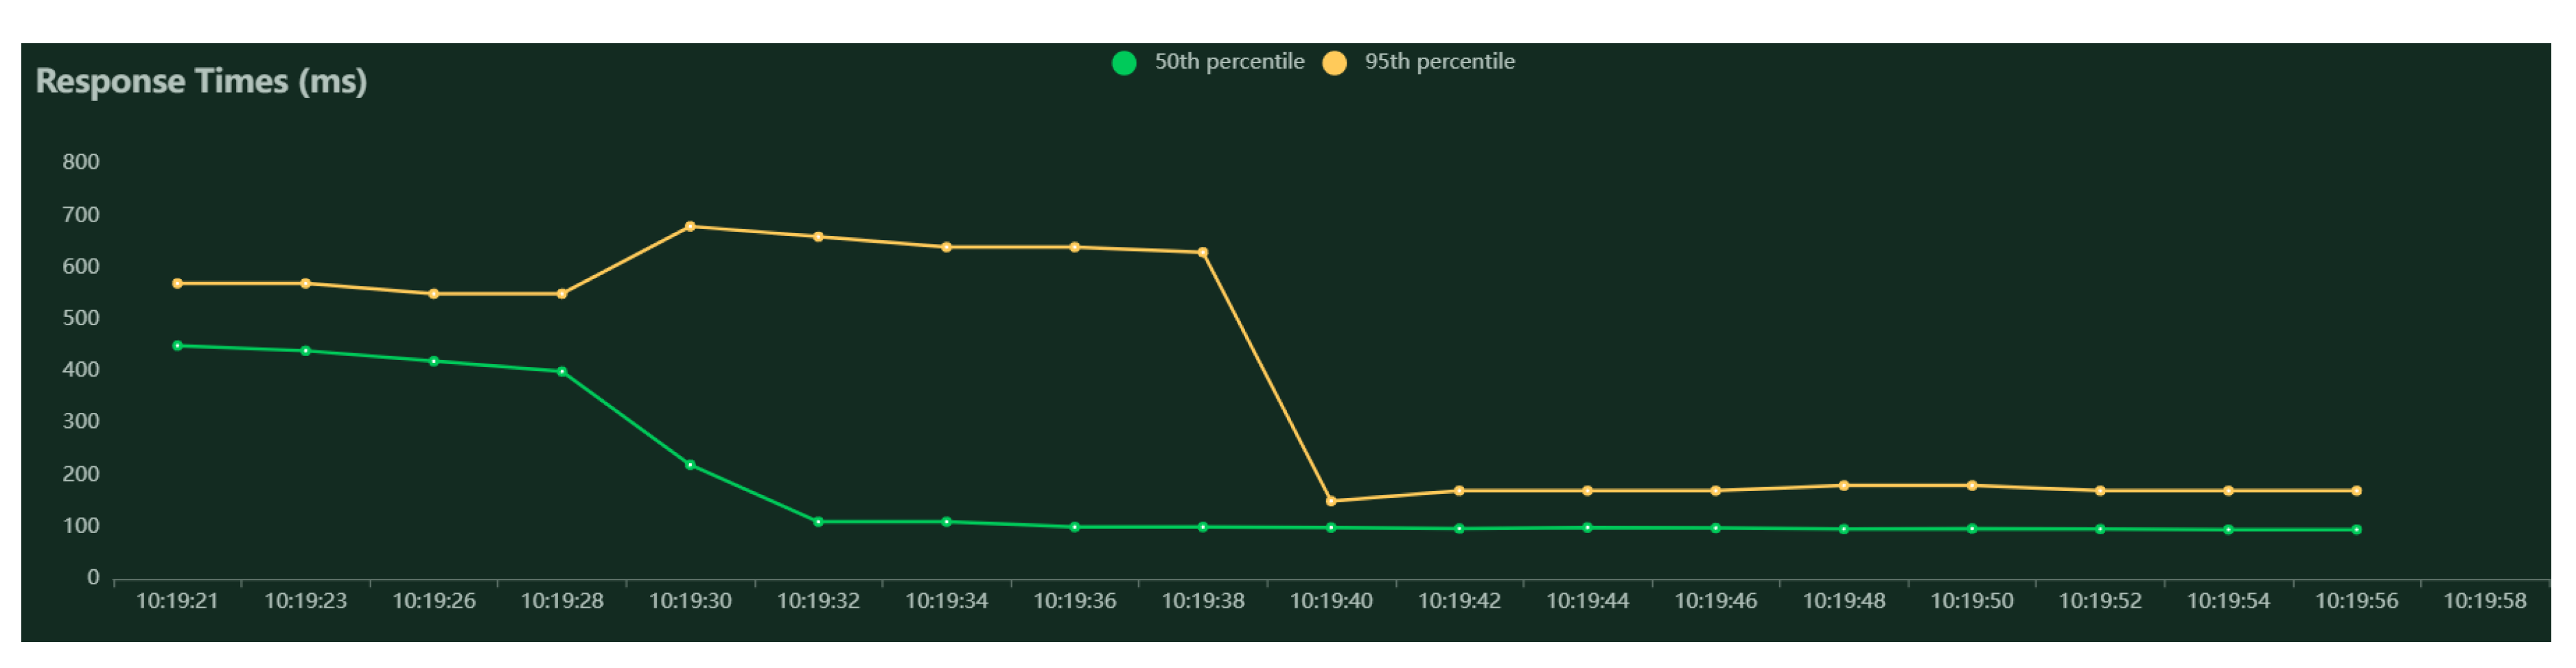Select 50th percentile point at 10:19:32
Screen dimensions: 2576x668
click(818, 522)
